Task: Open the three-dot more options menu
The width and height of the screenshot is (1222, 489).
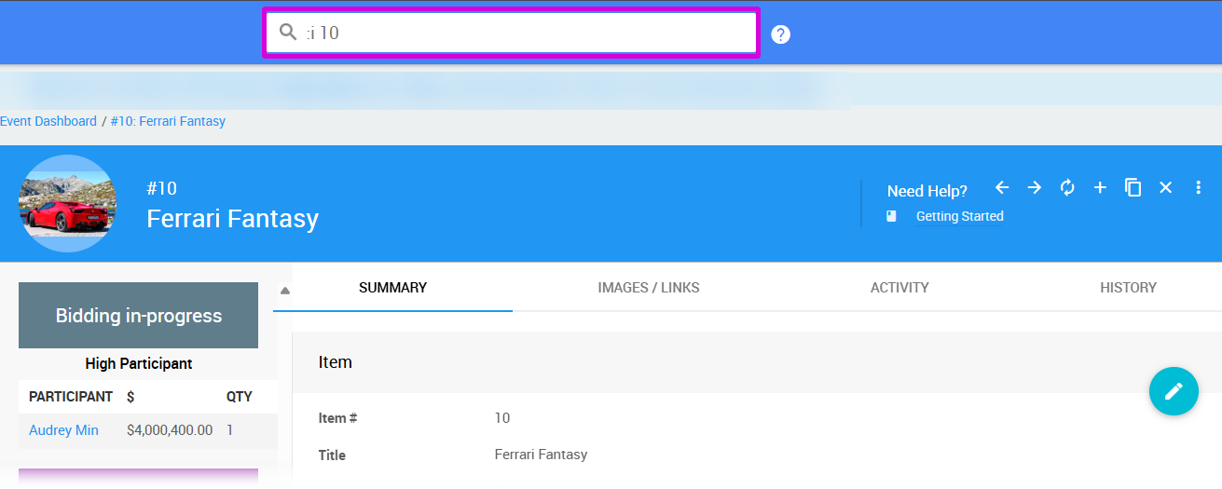Action: click(1199, 188)
